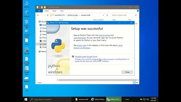
Task: Open online tutorial link
Action: [x=104, y=35]
